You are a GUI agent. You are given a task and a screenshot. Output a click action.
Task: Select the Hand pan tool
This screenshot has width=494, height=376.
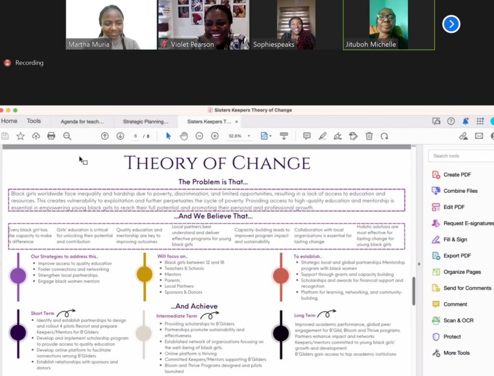[184, 136]
